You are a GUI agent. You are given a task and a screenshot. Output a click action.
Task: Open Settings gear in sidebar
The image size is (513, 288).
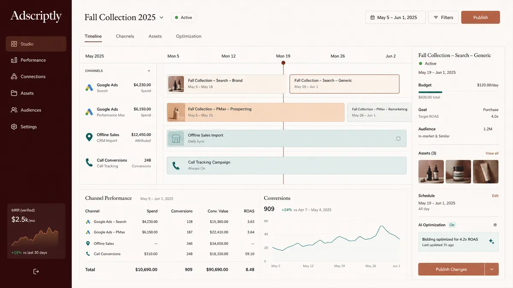click(x=14, y=127)
